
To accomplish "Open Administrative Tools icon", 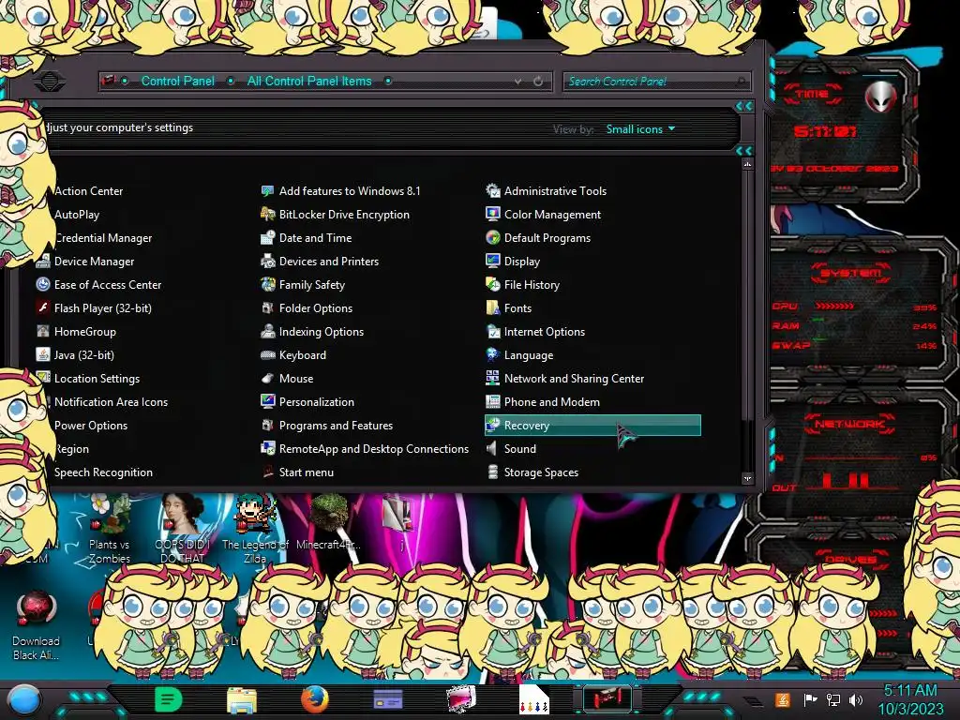I will coord(493,190).
